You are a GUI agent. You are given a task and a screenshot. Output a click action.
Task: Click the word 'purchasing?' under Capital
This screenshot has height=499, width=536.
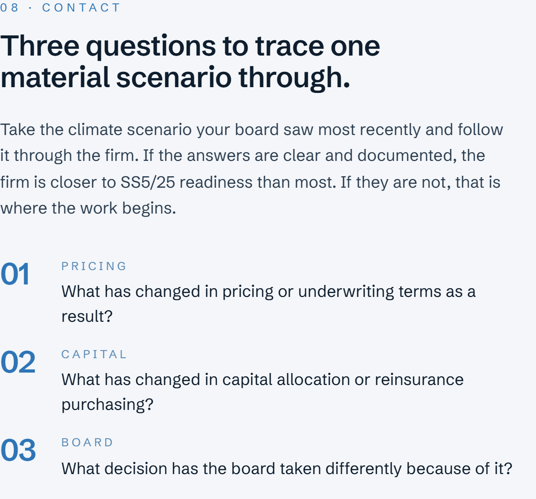(107, 405)
